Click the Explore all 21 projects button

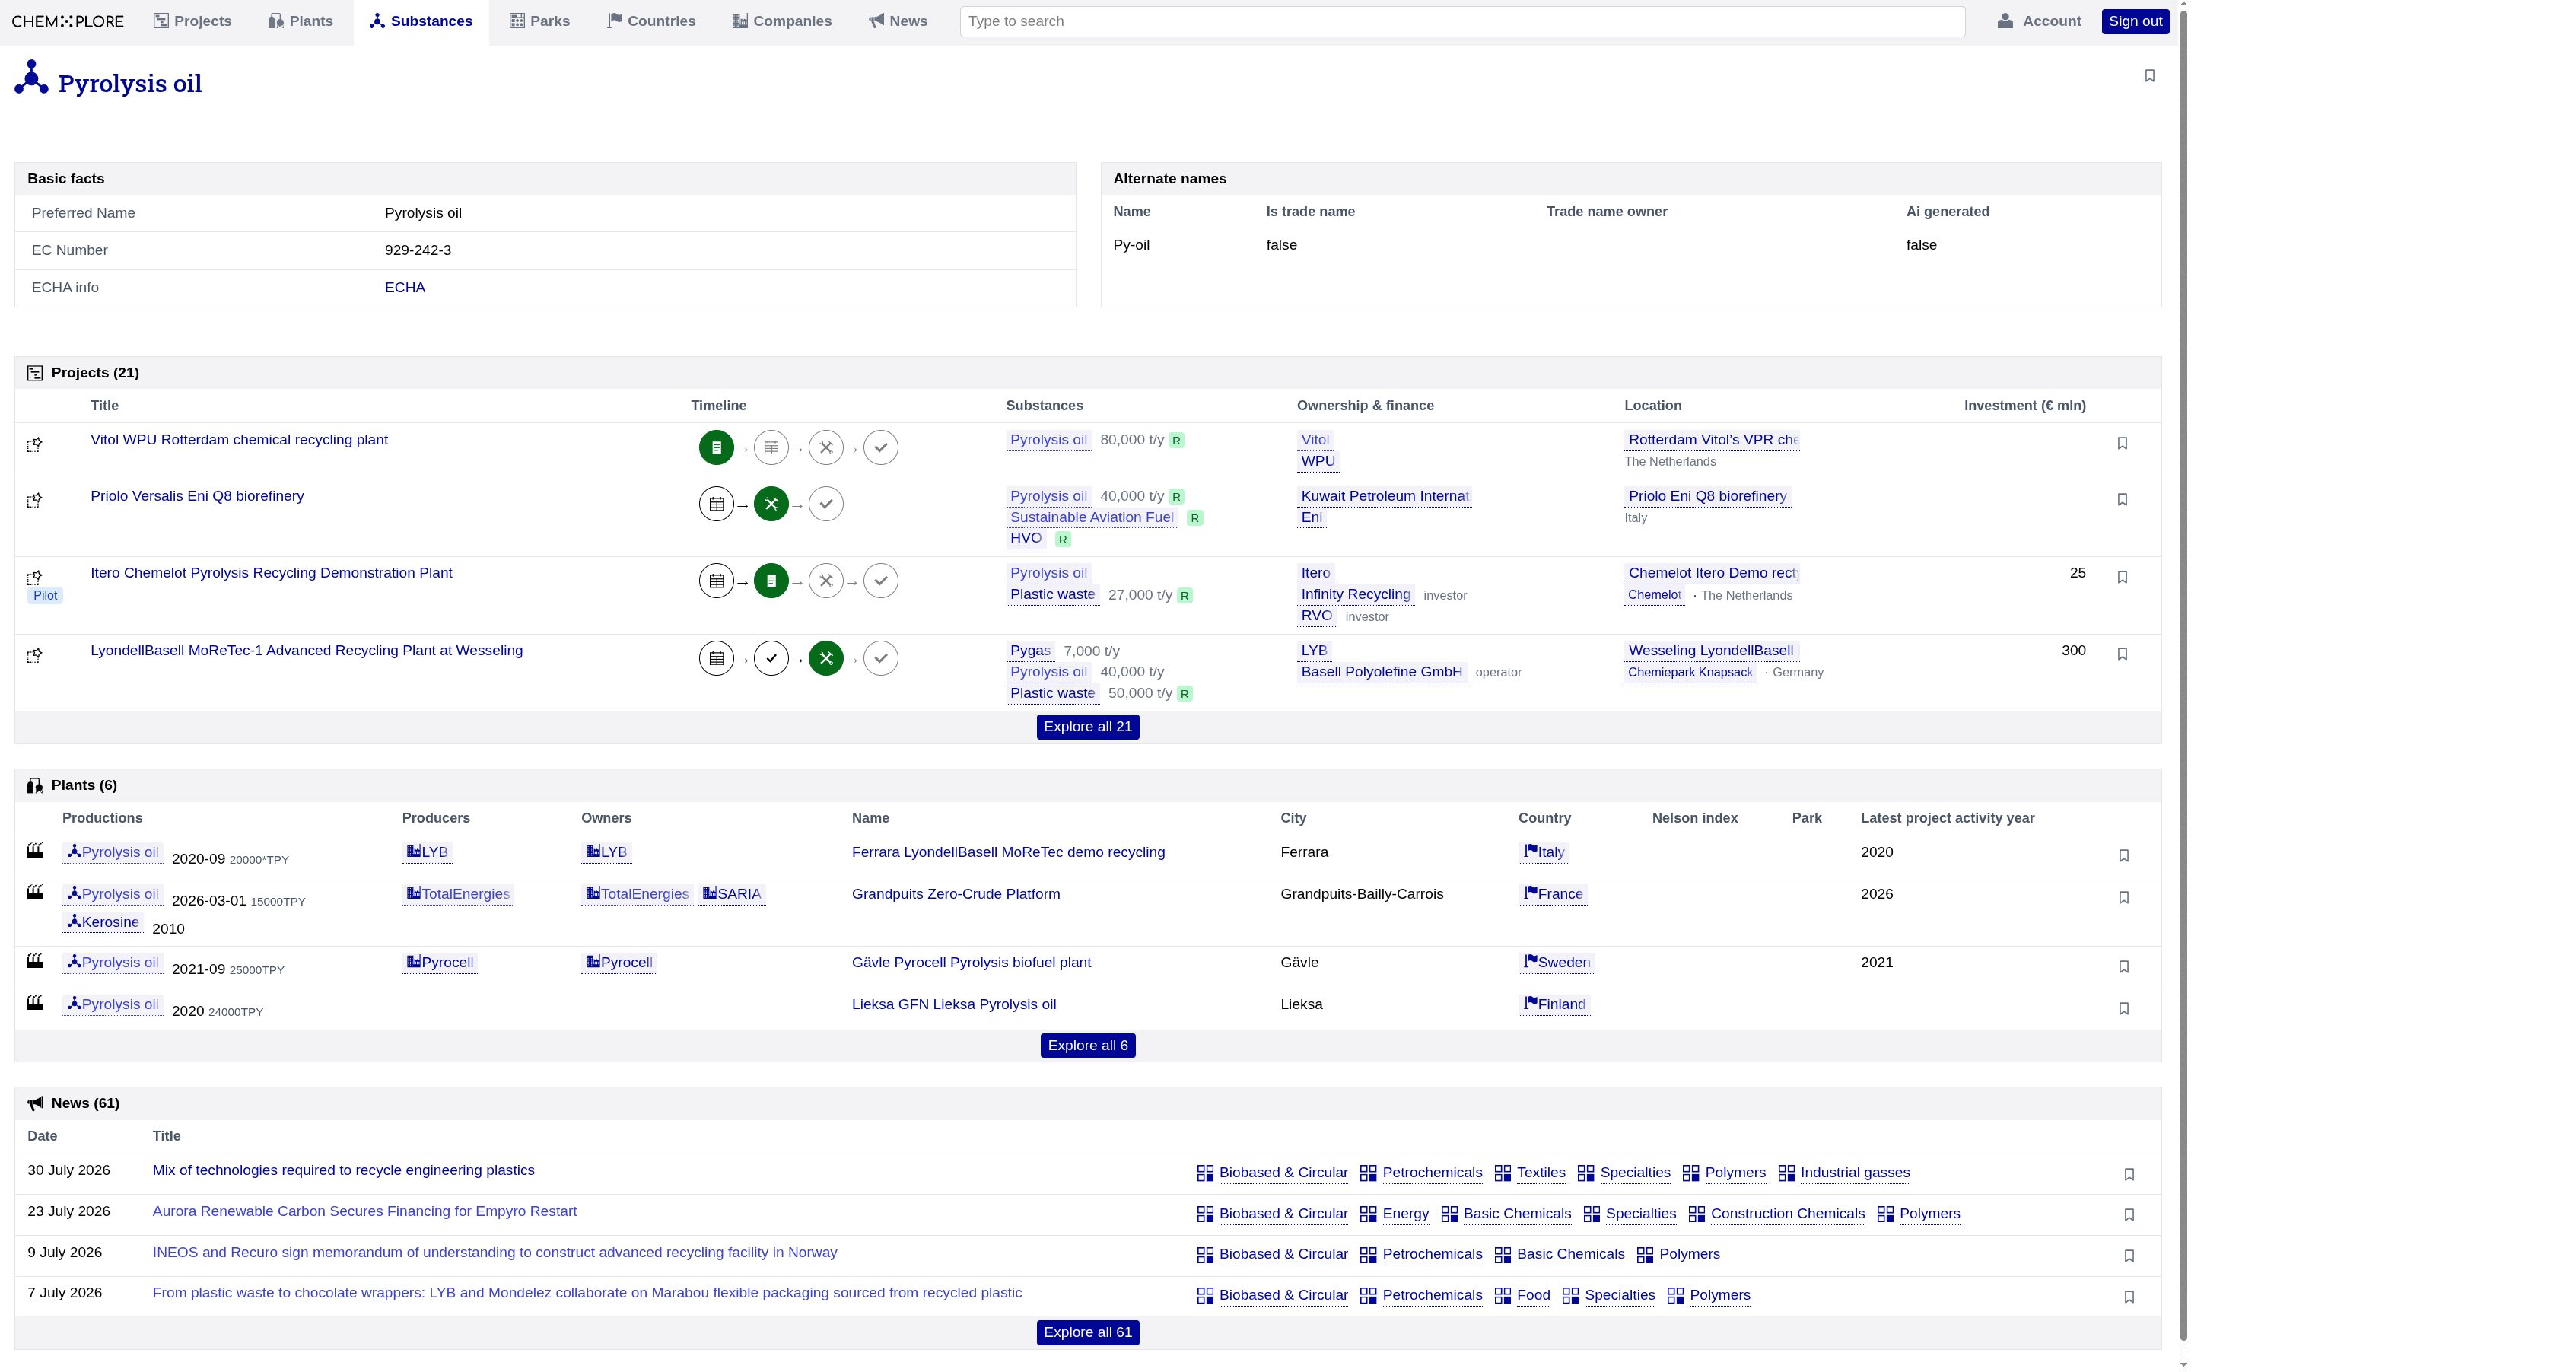(1088, 727)
